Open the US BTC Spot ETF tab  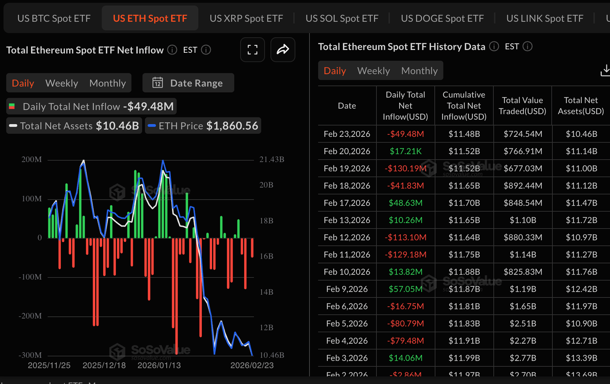(54, 18)
